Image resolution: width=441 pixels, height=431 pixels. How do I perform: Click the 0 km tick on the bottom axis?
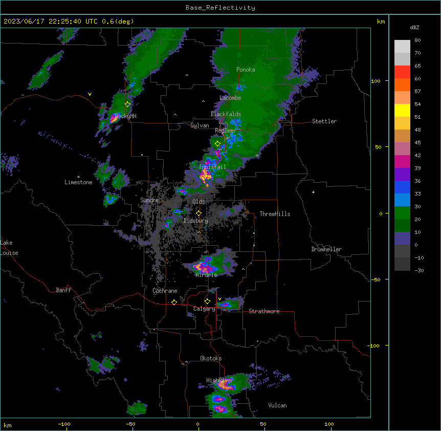[197, 424]
